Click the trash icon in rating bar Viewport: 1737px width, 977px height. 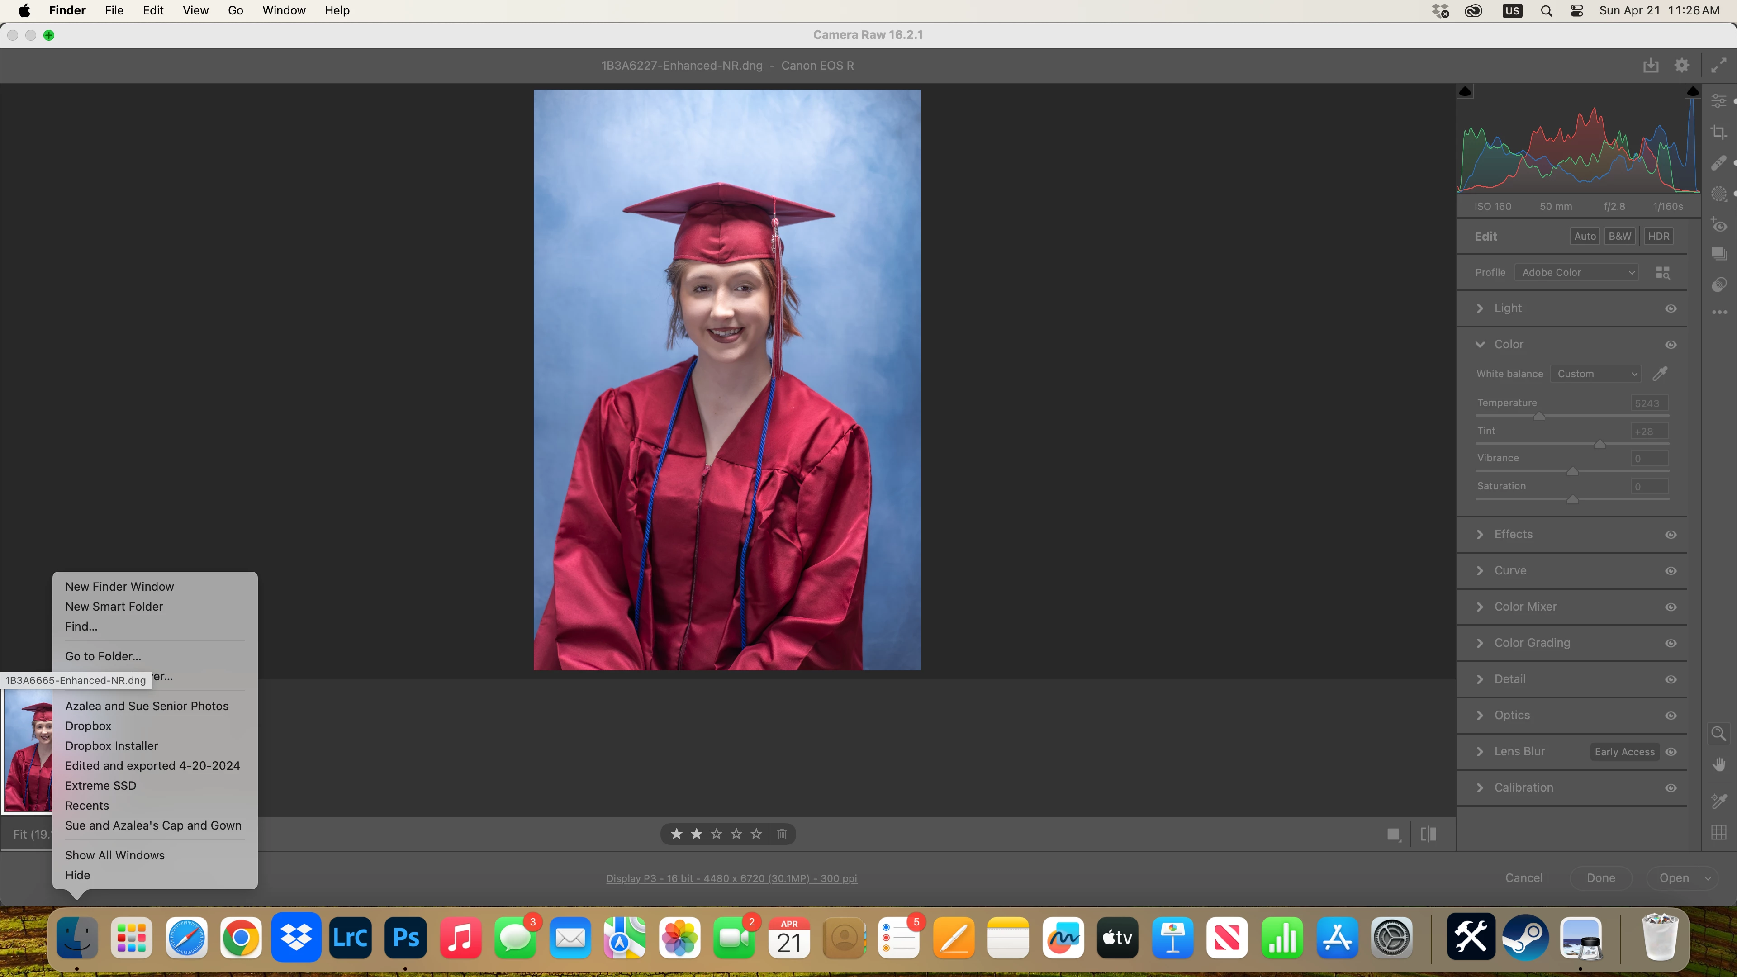click(782, 834)
